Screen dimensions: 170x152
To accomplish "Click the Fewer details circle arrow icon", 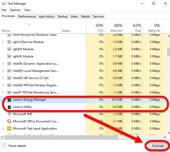I will pos(4,146).
